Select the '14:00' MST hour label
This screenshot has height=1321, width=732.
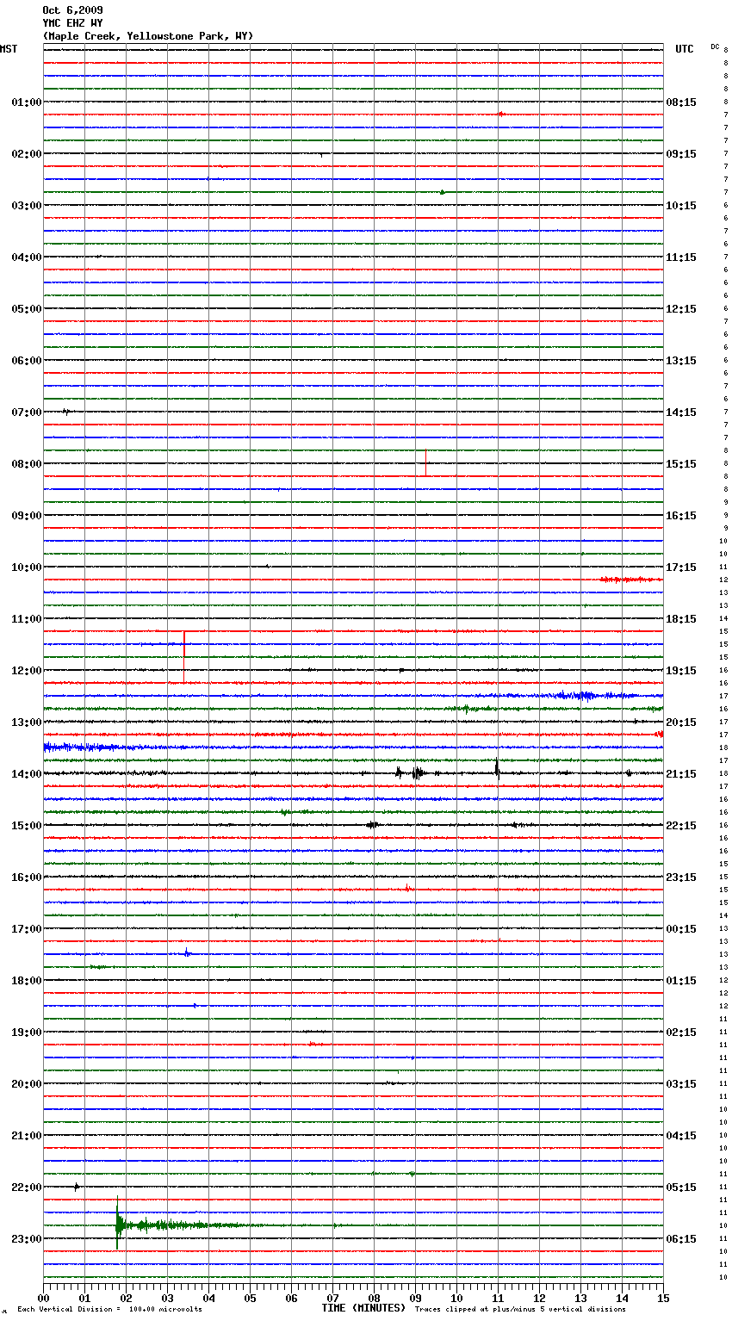(27, 774)
